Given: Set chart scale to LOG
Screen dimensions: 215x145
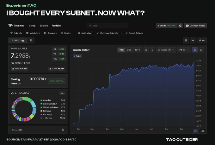Looking at the screenshot, I should (203, 131).
